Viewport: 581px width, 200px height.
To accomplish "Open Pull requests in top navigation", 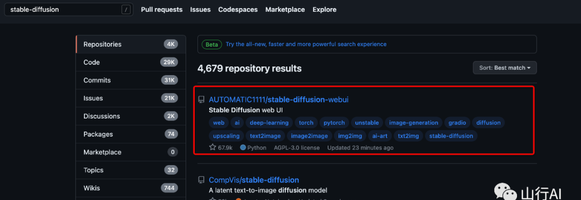I will 161,10.
